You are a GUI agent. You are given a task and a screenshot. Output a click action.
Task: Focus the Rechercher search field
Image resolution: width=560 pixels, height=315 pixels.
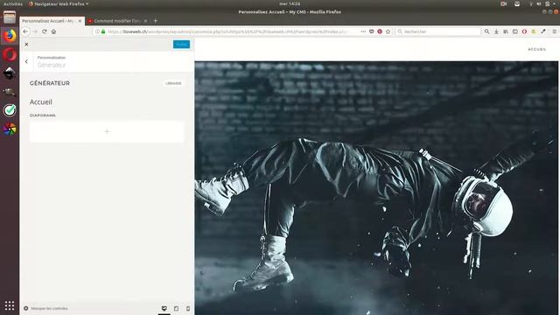pos(438,31)
